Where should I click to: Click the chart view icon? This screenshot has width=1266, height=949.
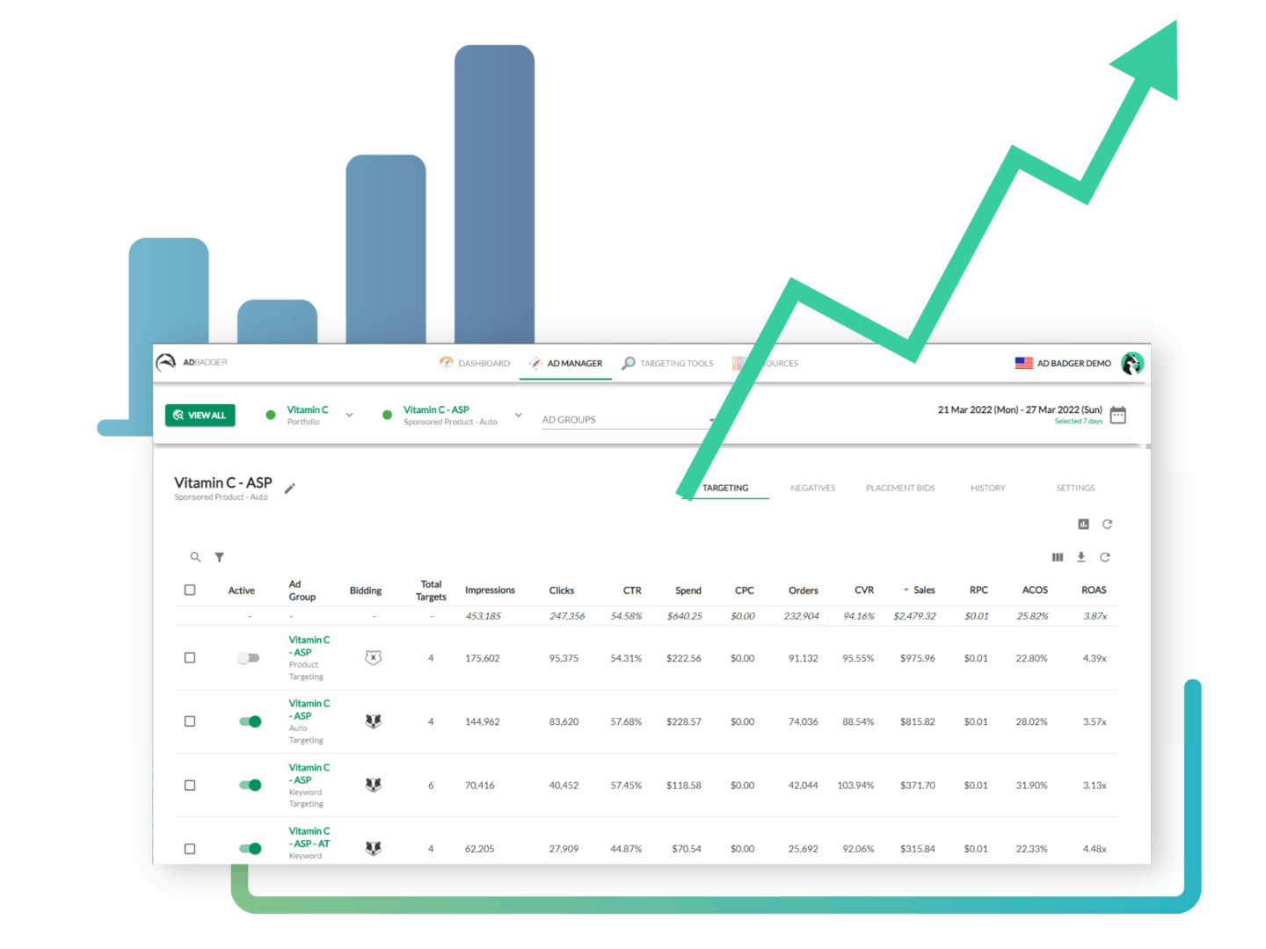tap(1083, 525)
